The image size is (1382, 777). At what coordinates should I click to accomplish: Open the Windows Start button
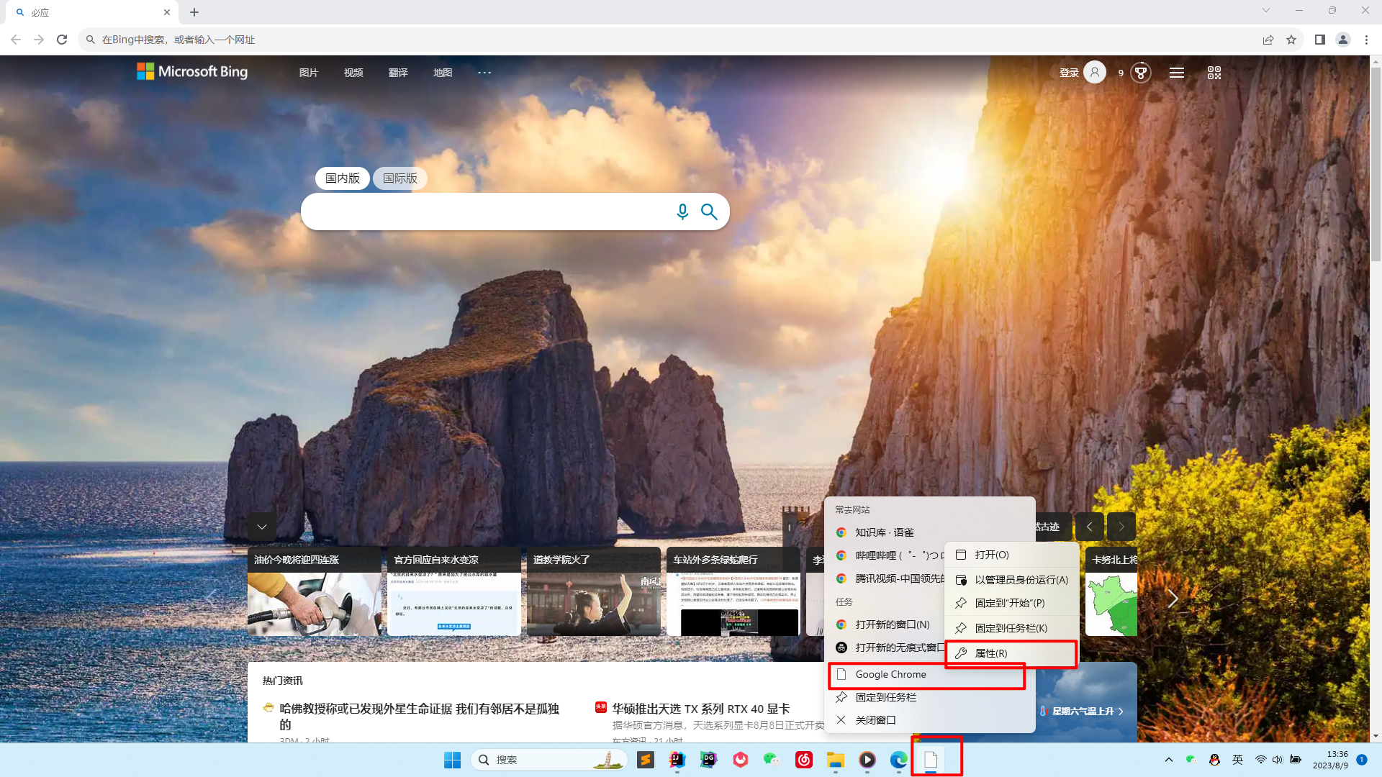[452, 760]
